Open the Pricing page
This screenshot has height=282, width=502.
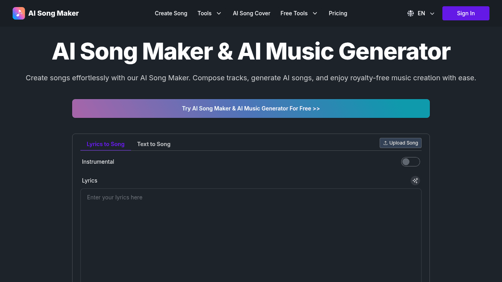coord(338,13)
